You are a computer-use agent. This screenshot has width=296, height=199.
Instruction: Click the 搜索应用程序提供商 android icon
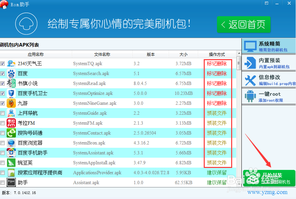click(x=11, y=173)
